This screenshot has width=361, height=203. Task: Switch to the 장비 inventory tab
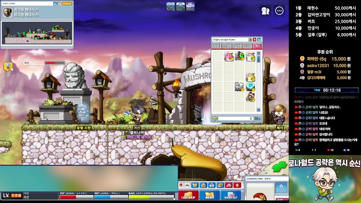point(217,46)
